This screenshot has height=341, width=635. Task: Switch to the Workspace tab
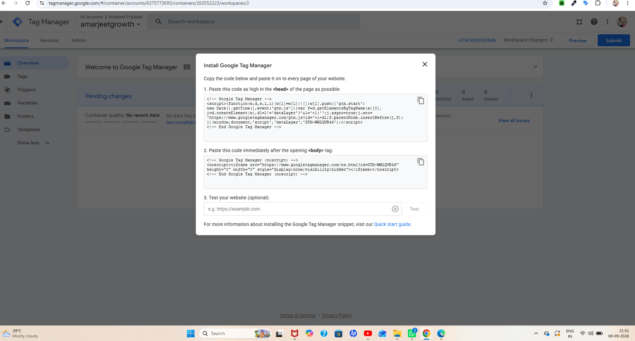pos(17,40)
